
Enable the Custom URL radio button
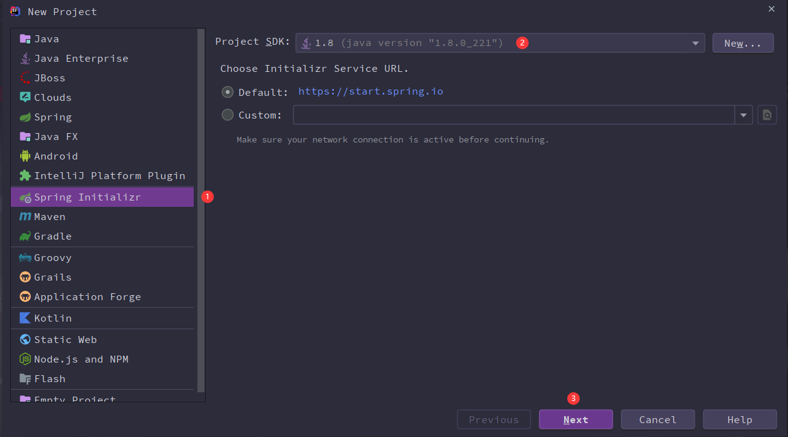[x=228, y=115]
